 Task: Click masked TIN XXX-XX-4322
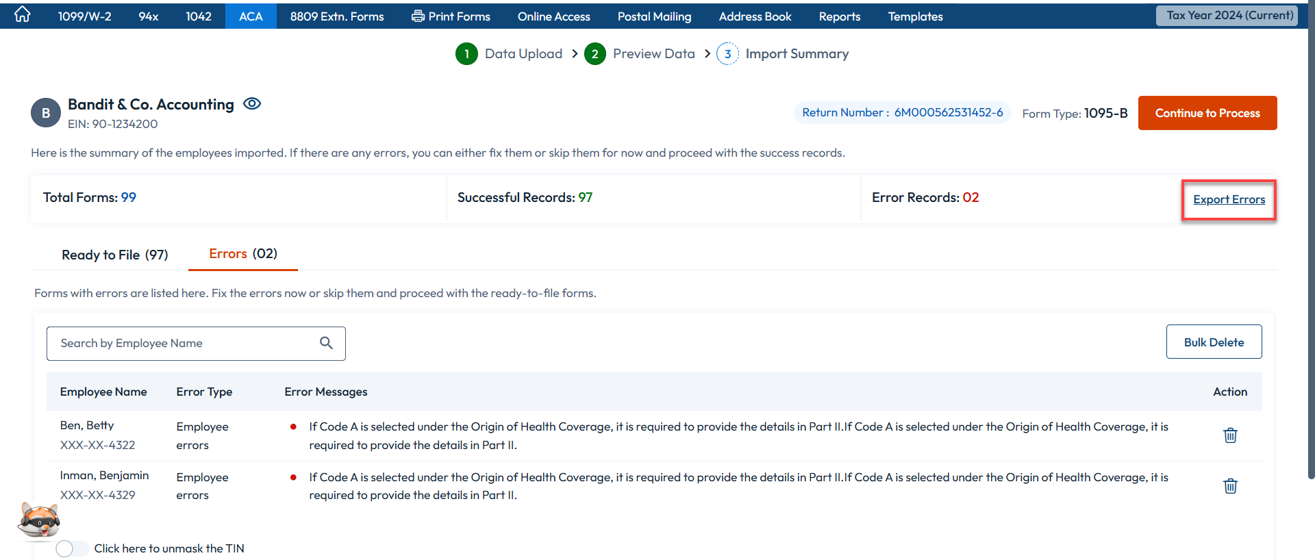pos(97,445)
